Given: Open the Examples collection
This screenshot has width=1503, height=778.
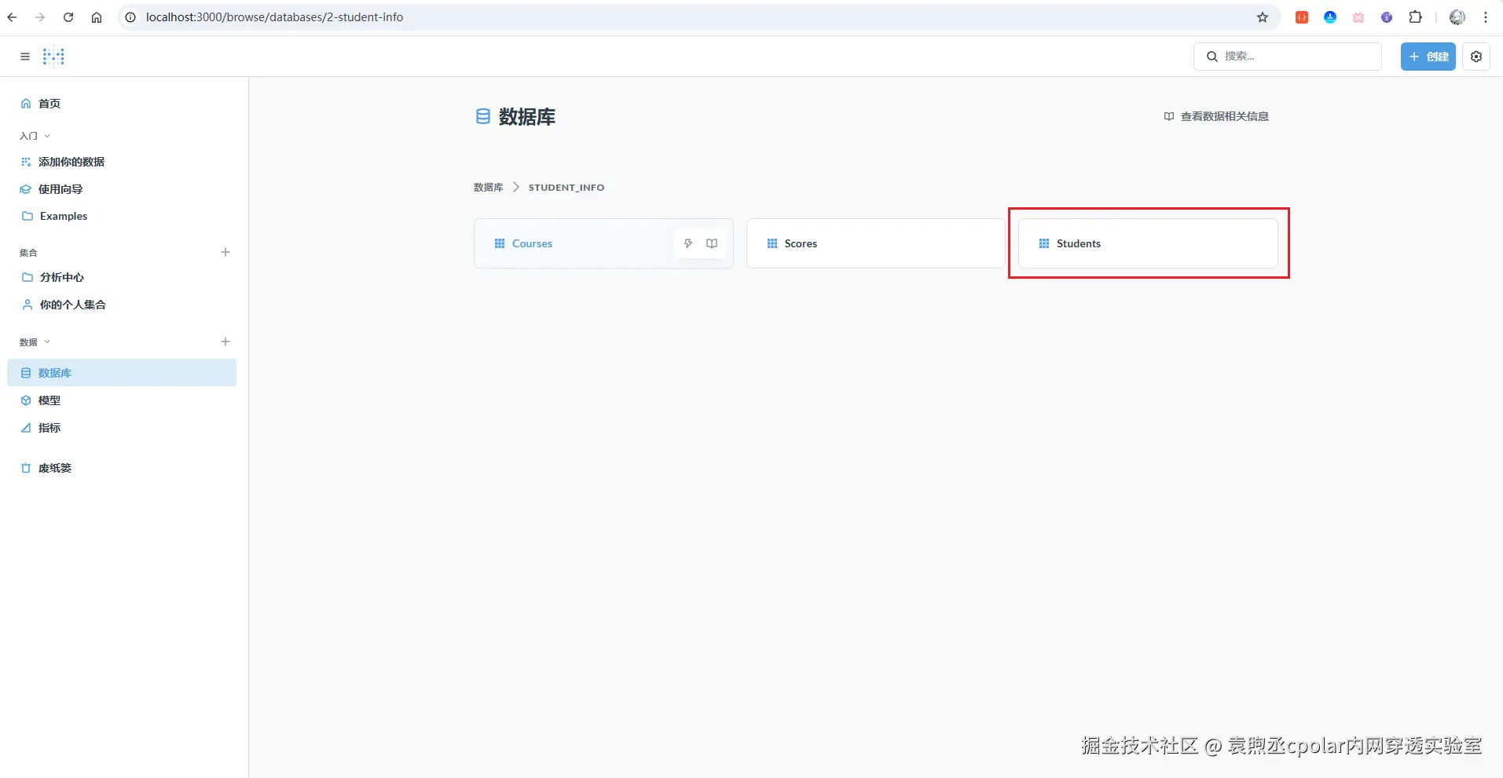Looking at the screenshot, I should [x=122, y=216].
